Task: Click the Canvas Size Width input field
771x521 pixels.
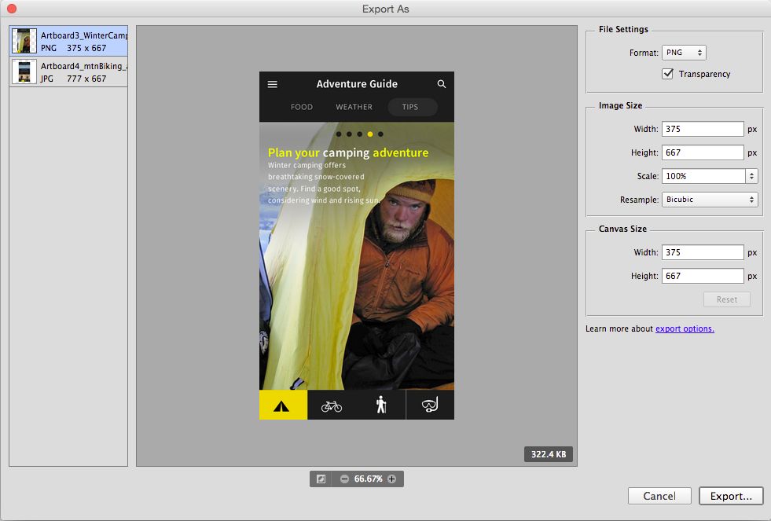Action: tap(703, 252)
